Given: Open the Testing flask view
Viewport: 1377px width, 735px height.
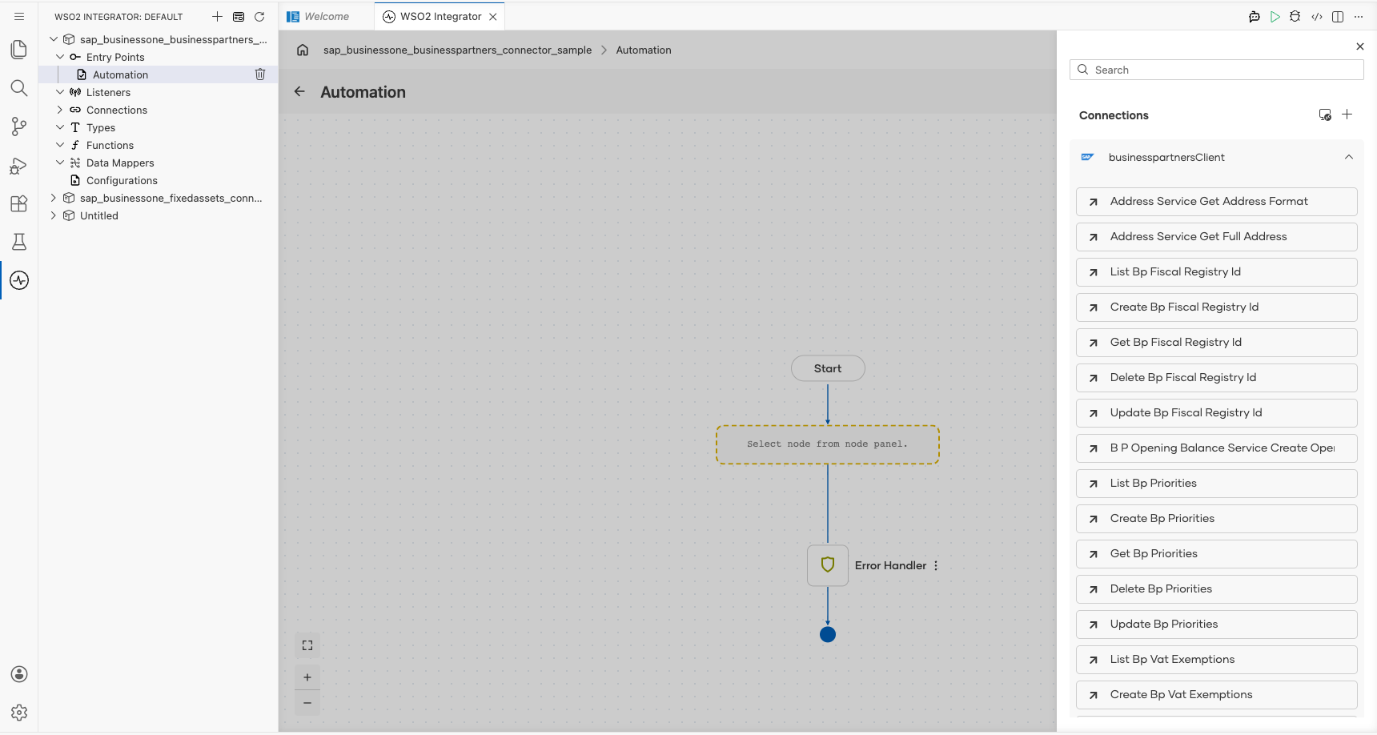Looking at the screenshot, I should 19,242.
